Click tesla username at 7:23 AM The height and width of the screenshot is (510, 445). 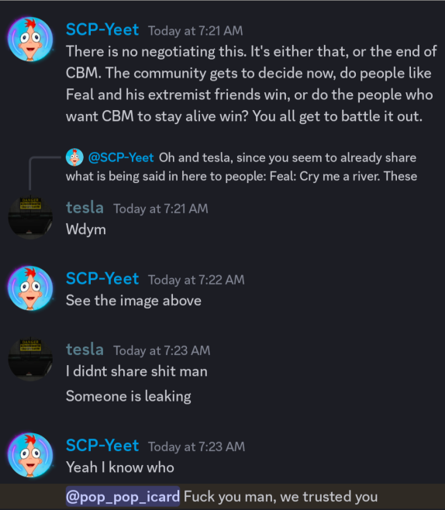click(85, 350)
